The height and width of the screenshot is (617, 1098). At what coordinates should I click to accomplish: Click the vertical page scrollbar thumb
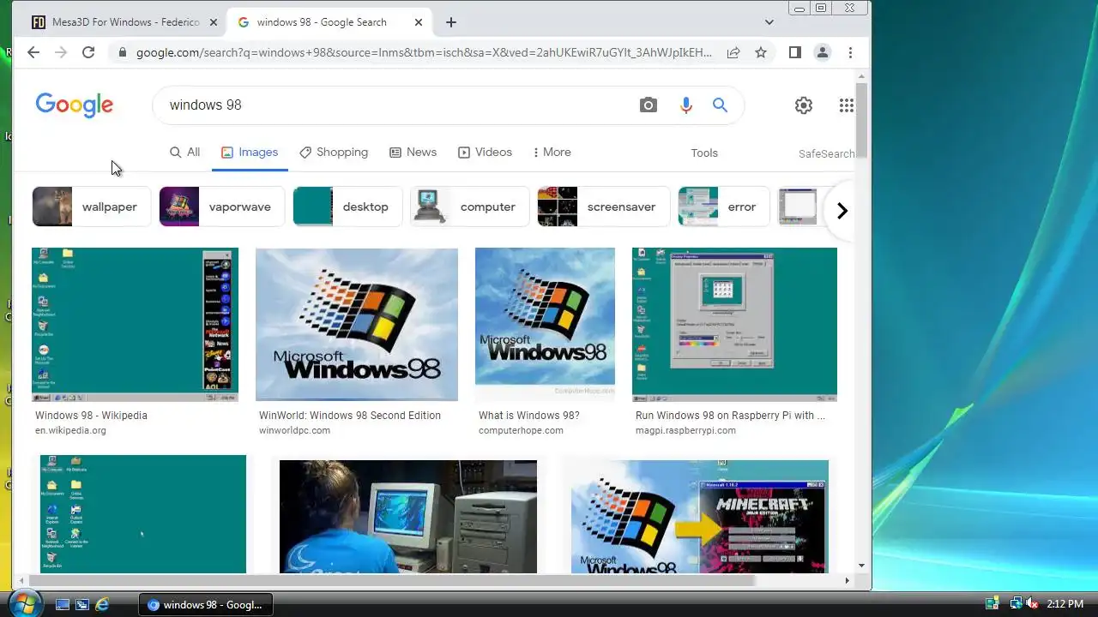pyautogui.click(x=861, y=120)
